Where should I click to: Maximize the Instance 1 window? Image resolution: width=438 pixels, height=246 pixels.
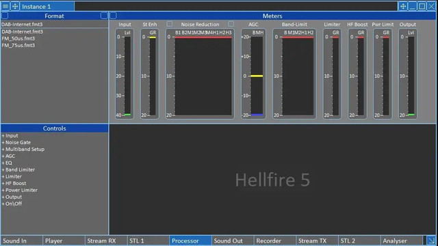click(x=422, y=6)
